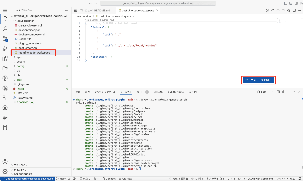Split the editor to the right
Screen dimensions: 303x181
294,10
